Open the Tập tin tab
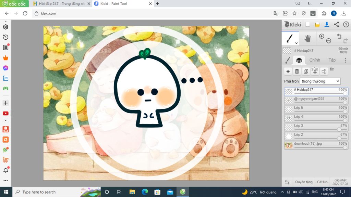 coord(332,60)
